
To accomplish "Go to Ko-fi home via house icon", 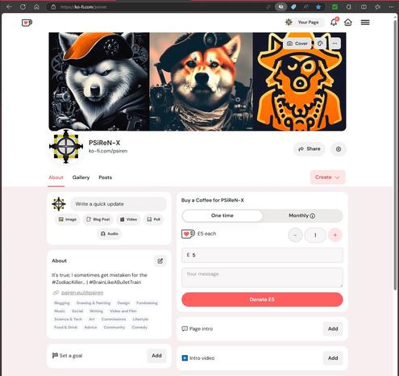I will 348,23.
